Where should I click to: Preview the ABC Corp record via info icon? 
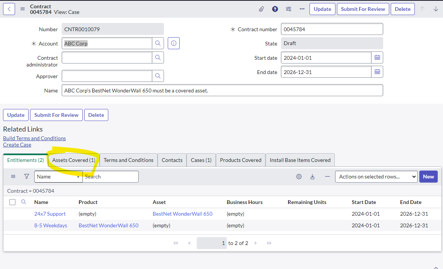(x=173, y=43)
